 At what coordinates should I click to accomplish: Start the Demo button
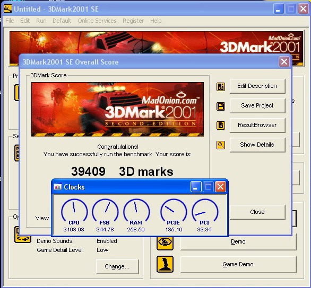click(238, 242)
